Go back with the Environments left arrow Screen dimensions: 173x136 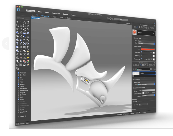click(133, 69)
